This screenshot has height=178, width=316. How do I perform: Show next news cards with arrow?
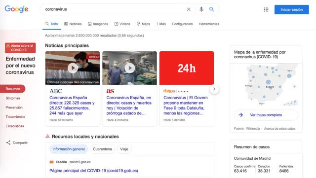click(x=214, y=89)
